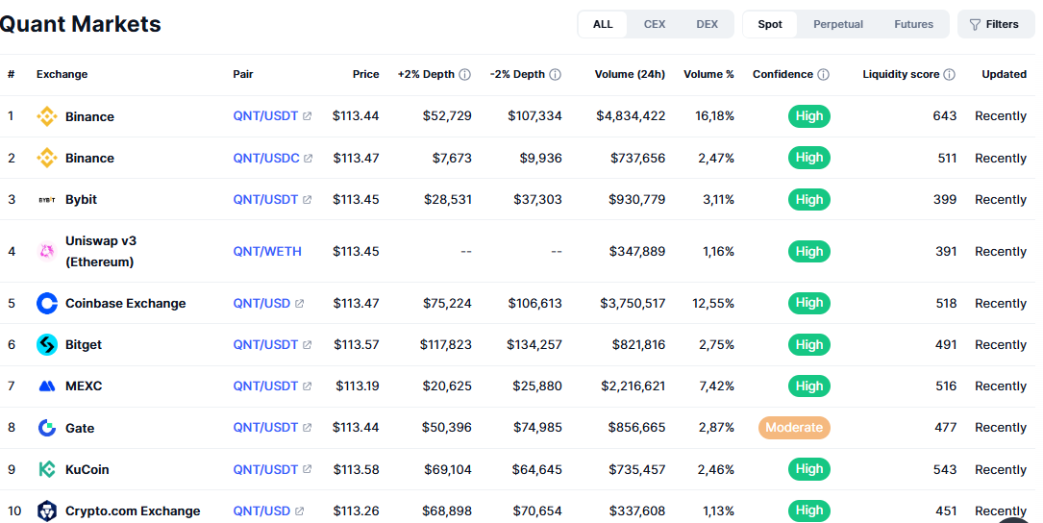The image size is (1043, 523).
Task: Open Binance QNT/USDT pair link
Action: (x=265, y=115)
